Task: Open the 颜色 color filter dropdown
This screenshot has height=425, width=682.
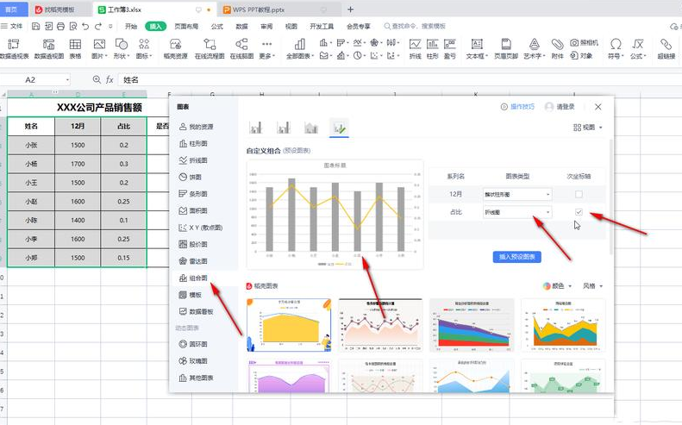Action: point(557,286)
